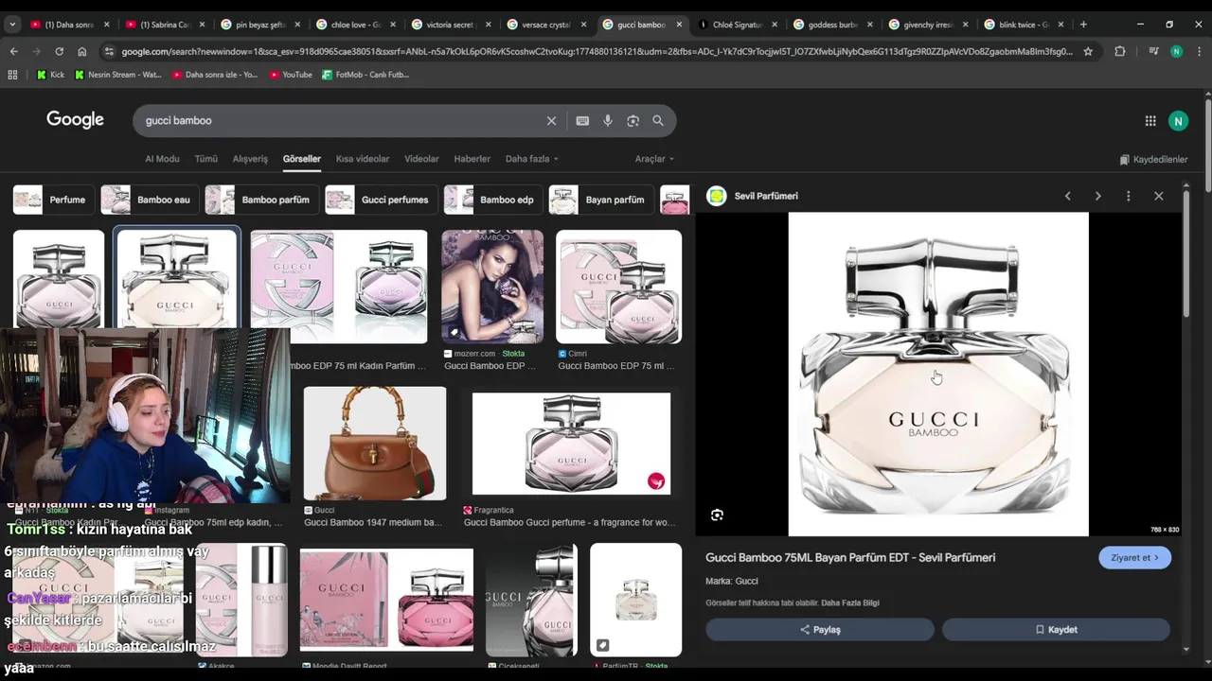Open the Daha Fazla Bilgi link
Screen dimensions: 1212x681
(x=849, y=603)
